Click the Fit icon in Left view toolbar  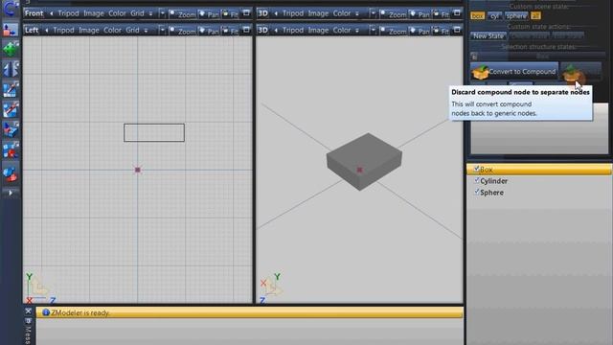tap(230, 31)
